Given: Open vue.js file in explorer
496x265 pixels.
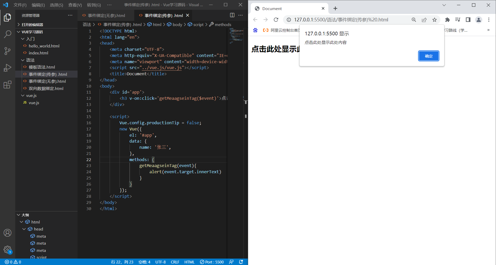Looking at the screenshot, I should 34,103.
